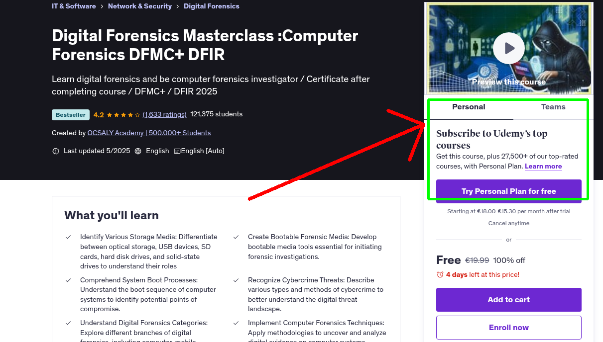Click the '100% off' discount text
Viewport: 603px width, 342px height.
coord(509,260)
